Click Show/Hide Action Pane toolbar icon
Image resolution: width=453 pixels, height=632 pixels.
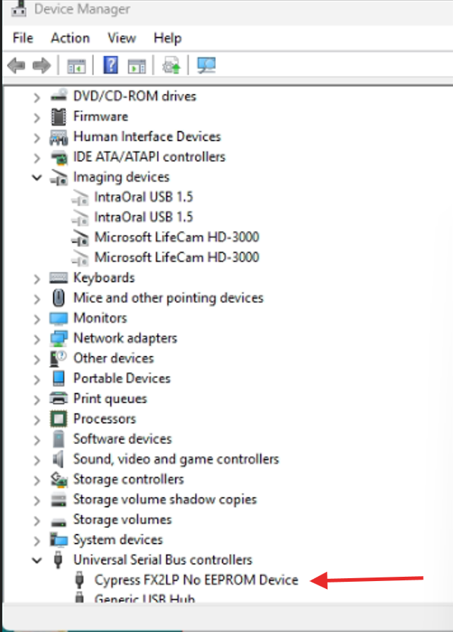tap(137, 66)
